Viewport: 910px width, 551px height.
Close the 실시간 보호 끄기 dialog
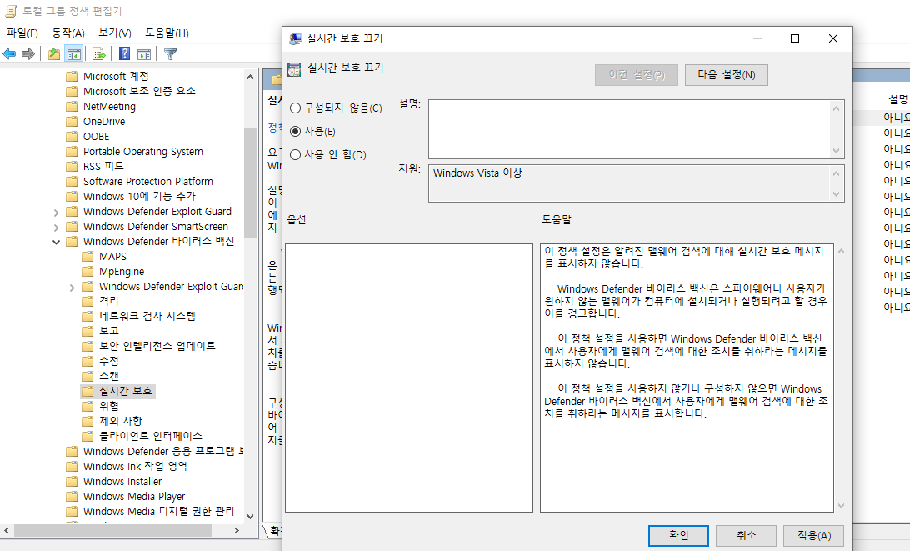(x=833, y=38)
